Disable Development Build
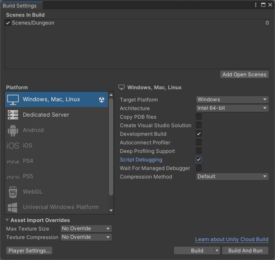Image resolution: width=275 pixels, height=260 pixels. (199, 134)
